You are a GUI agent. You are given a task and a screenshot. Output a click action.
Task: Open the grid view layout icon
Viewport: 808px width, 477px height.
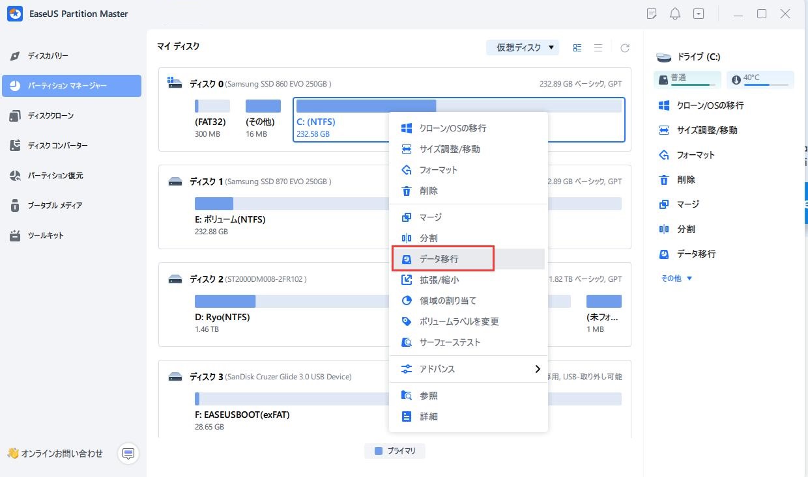577,48
